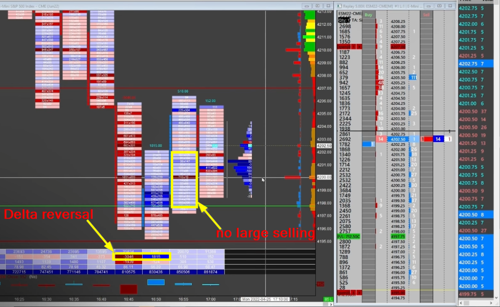Restore the footprint chart window
500x307 pixels.
coord(319,6)
